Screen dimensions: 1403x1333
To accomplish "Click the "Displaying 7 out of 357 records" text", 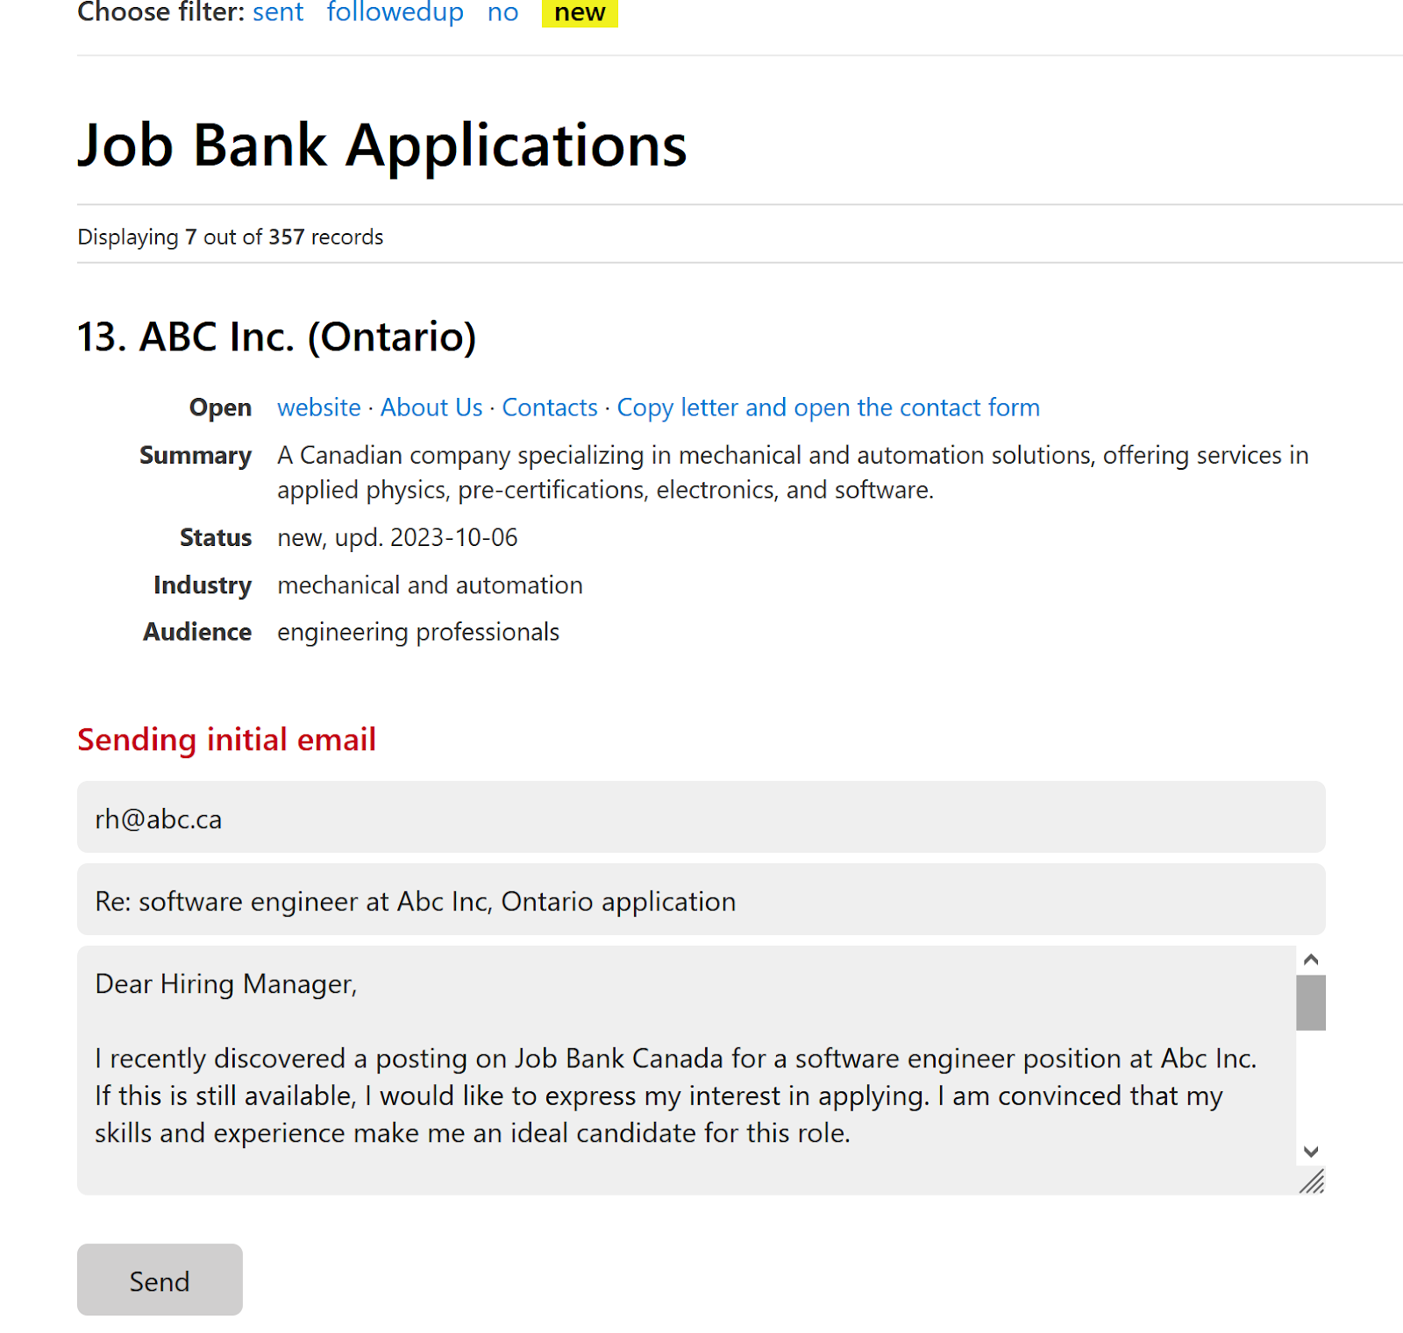I will 231,237.
